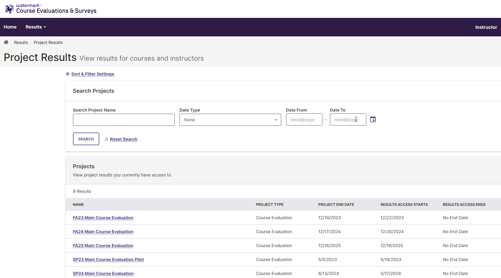
Task: Click the Reset Search link
Action: click(124, 139)
